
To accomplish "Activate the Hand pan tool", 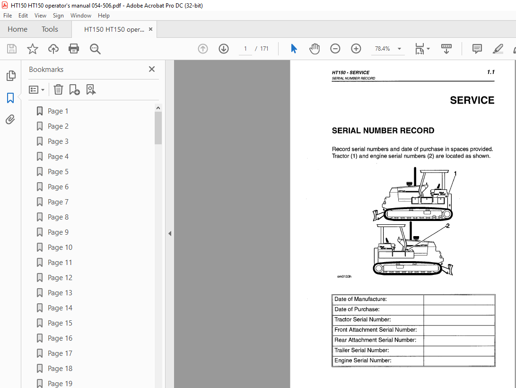I will (314, 49).
